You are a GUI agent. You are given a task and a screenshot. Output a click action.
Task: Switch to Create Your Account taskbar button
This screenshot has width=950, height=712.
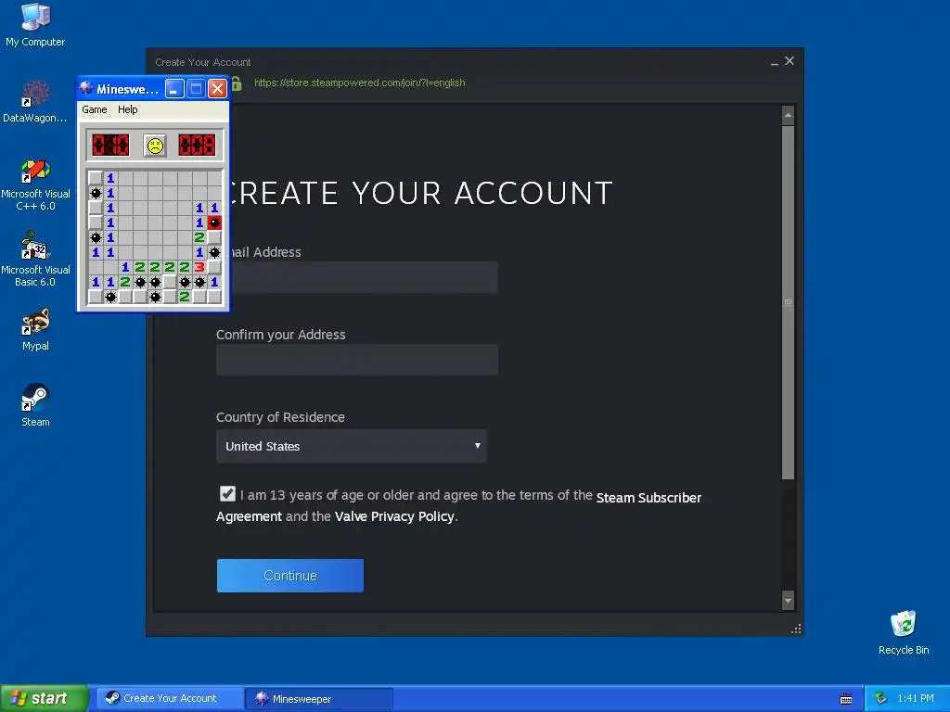tap(171, 698)
